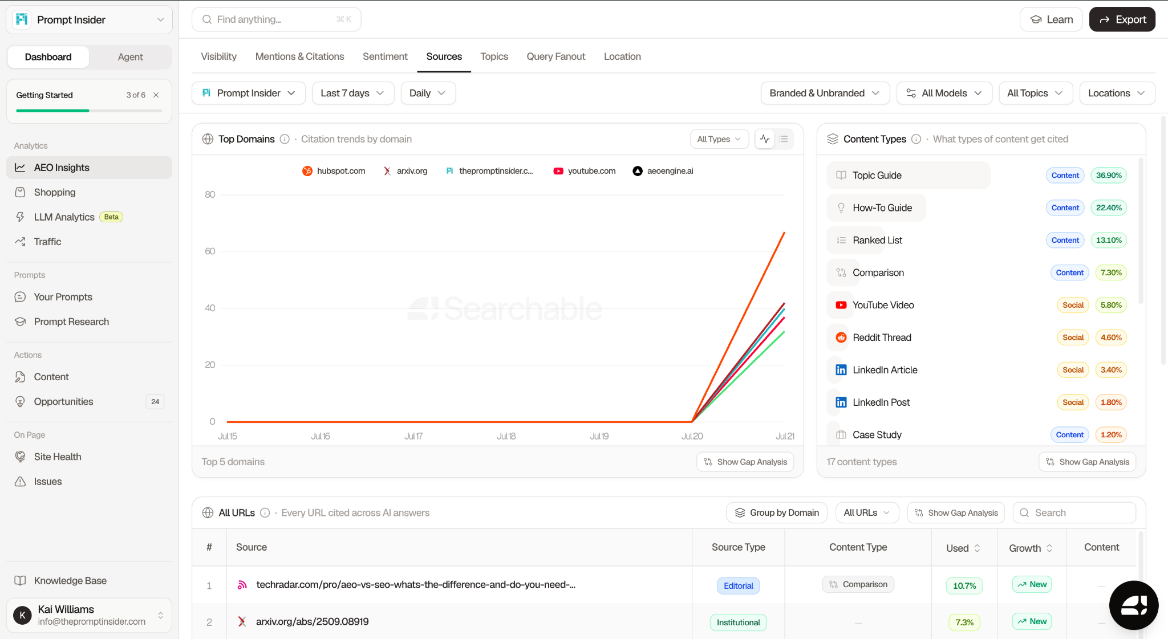Click the Content Types panel scrollbar
The image size is (1168, 639).
1141,231
